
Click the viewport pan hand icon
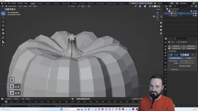[x=161, y=27]
